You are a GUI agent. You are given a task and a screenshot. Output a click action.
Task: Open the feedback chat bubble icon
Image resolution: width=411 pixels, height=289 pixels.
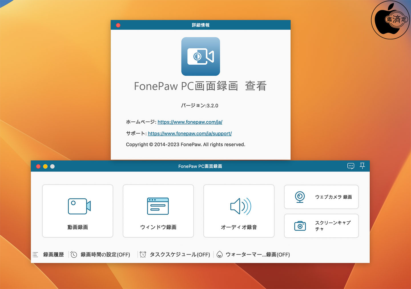tap(351, 166)
